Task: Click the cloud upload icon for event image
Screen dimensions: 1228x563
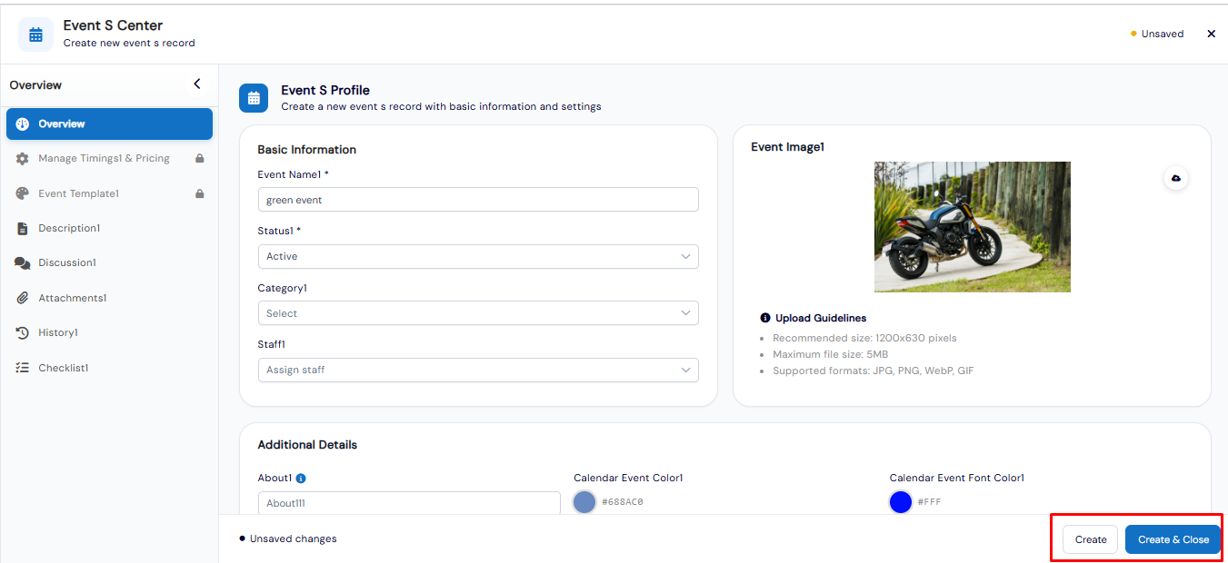Action: [x=1176, y=178]
